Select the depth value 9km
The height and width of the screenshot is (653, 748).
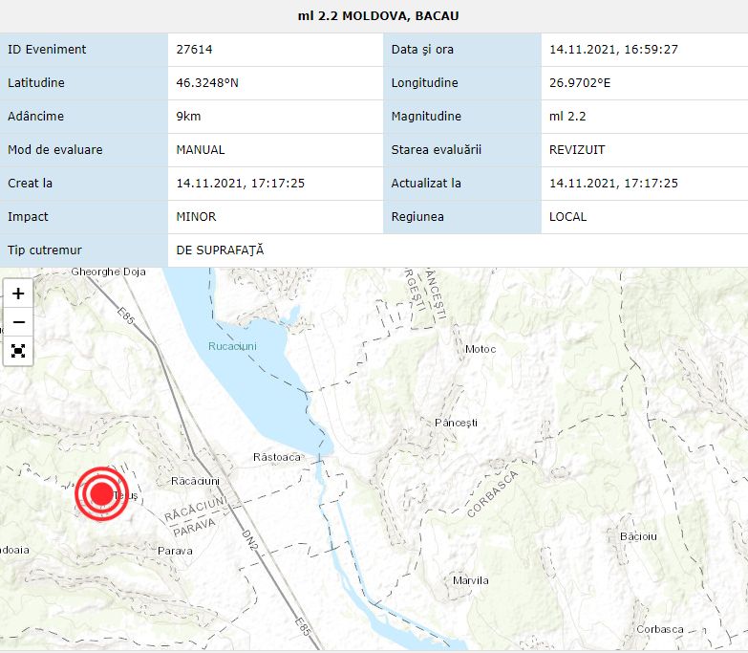tap(188, 117)
